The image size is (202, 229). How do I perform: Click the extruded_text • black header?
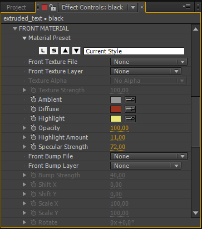coord(33,18)
